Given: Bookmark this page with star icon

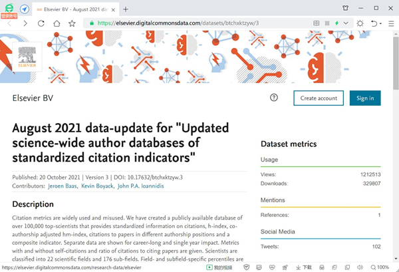Looking at the screenshot, I should (72, 23).
